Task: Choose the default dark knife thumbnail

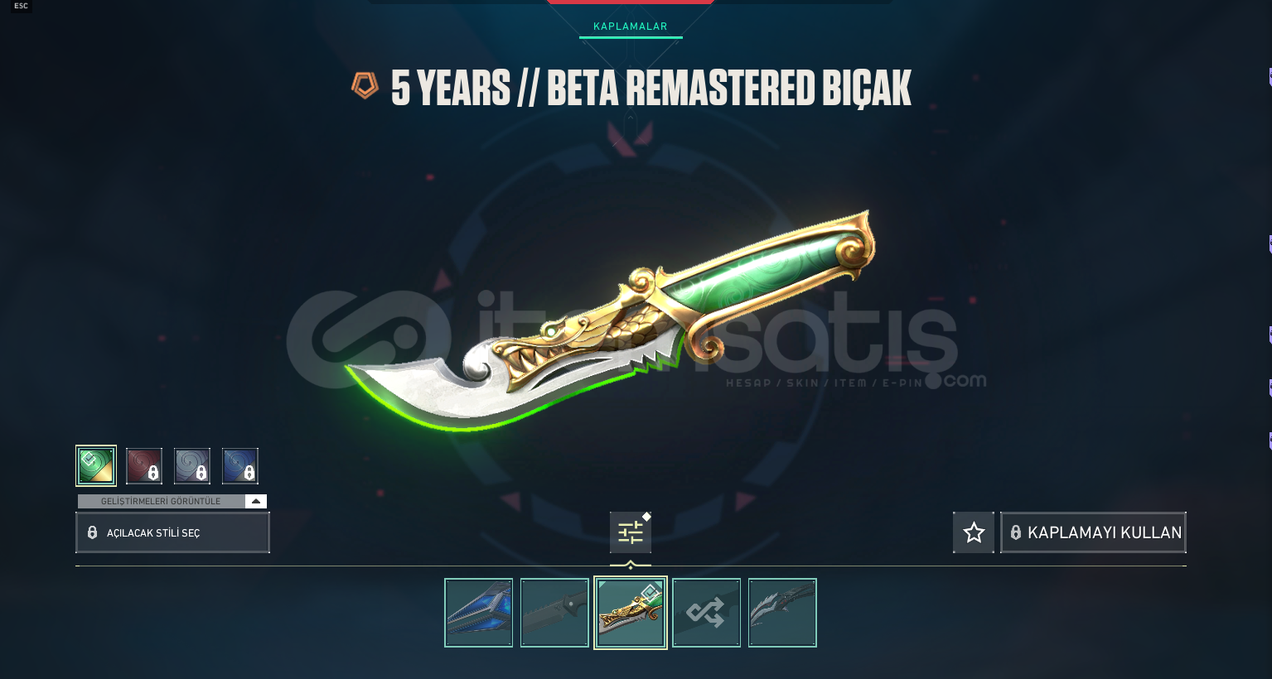Action: click(x=554, y=613)
